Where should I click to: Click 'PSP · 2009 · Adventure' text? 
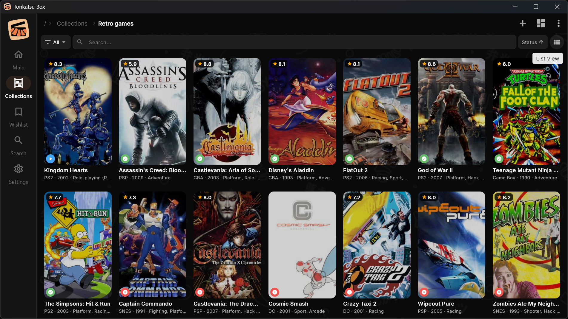145,178
